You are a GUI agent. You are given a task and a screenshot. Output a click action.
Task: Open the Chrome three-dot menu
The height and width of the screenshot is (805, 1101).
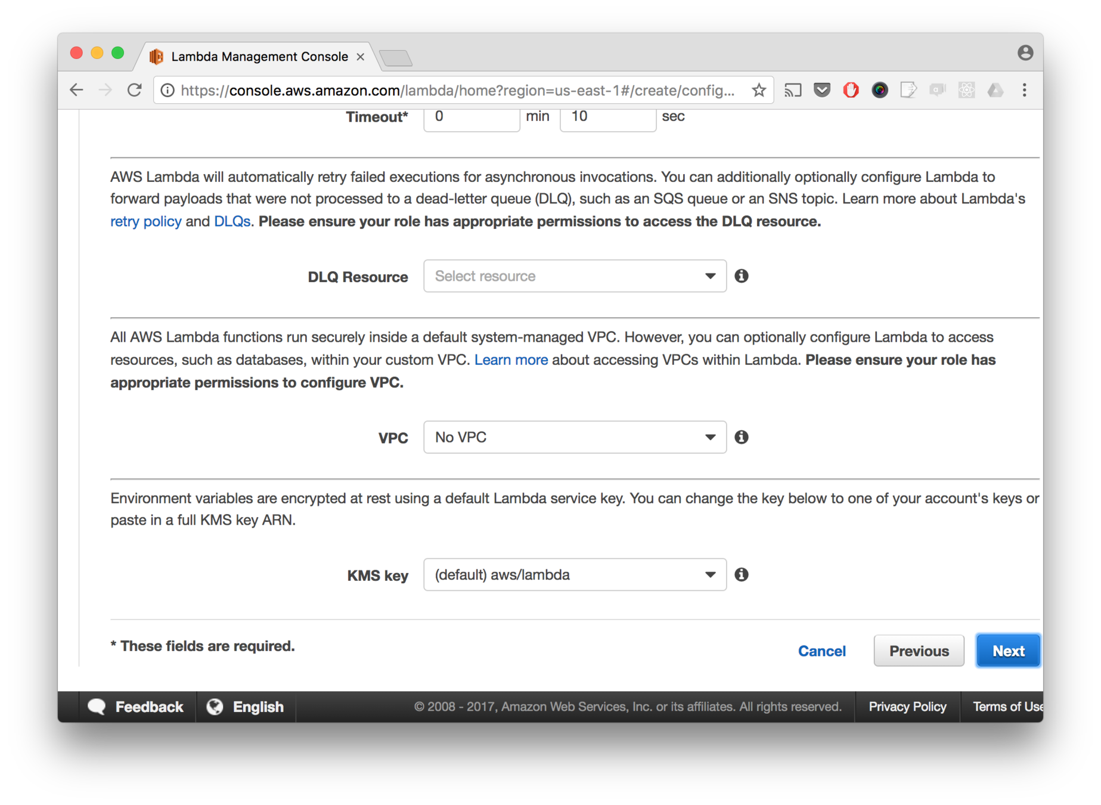point(1024,90)
